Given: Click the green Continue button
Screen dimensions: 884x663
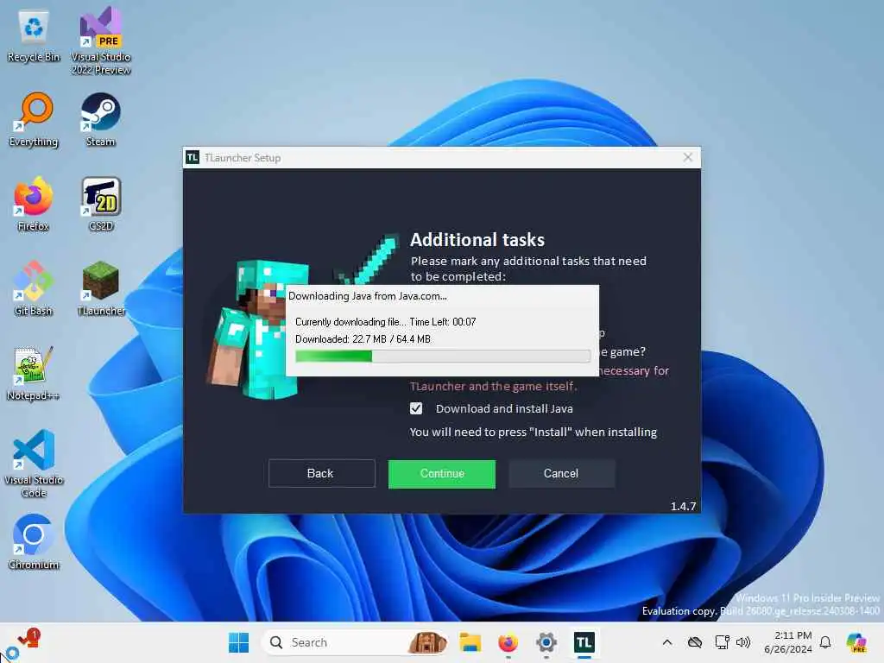Looking at the screenshot, I should tap(442, 474).
